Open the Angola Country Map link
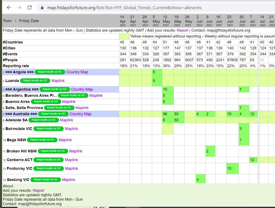 pos(77,72)
